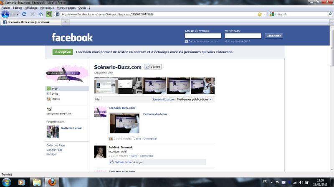Focus the Mot de passe input field
This screenshot has width=334, height=187.
pyautogui.click(x=243, y=36)
